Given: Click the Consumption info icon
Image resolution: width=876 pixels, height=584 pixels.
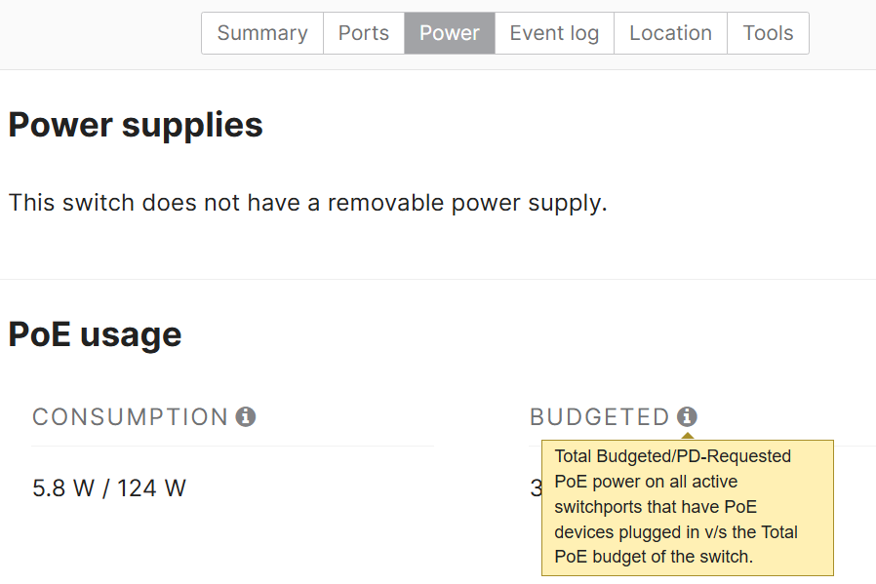Looking at the screenshot, I should click(245, 416).
